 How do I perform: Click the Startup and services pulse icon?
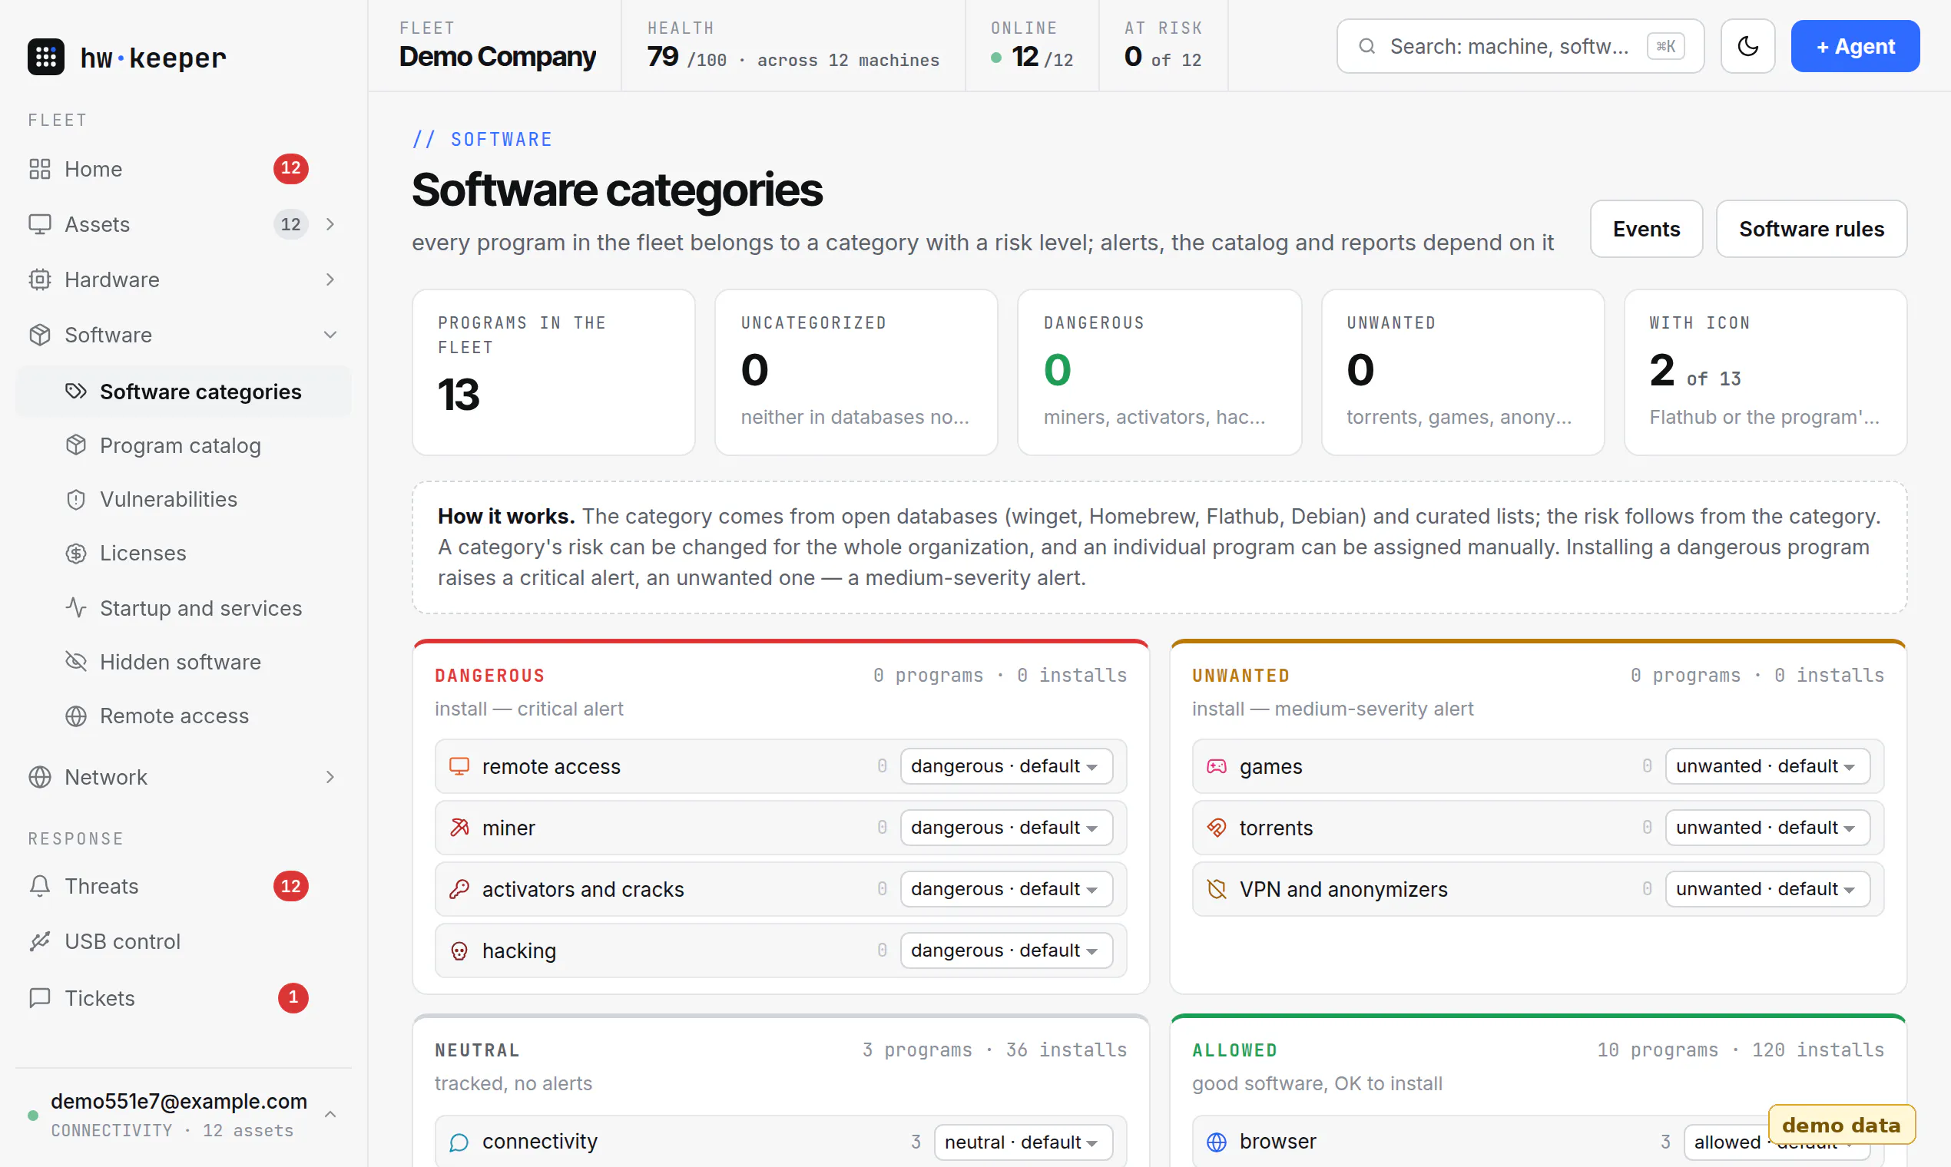click(x=75, y=608)
